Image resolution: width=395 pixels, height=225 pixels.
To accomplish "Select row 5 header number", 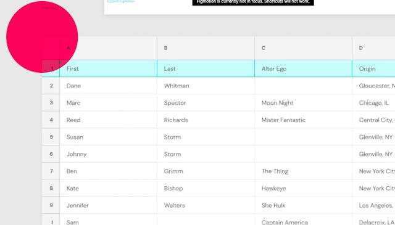I will pyautogui.click(x=51, y=137).
